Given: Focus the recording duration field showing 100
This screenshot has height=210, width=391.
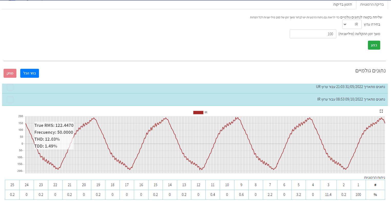Looking at the screenshot, I should coord(313,34).
